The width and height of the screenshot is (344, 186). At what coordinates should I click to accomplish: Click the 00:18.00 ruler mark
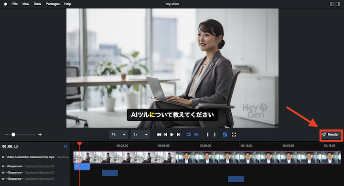pyautogui.click(x=330, y=145)
